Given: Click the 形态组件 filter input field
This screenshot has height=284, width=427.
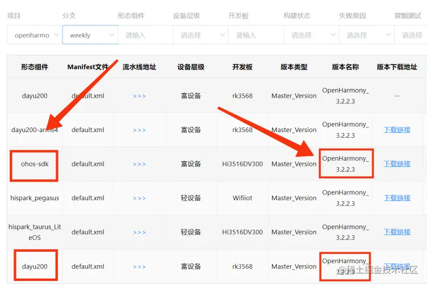Looking at the screenshot, I should 146,35.
